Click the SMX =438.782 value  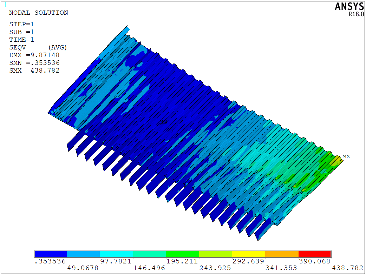point(34,71)
